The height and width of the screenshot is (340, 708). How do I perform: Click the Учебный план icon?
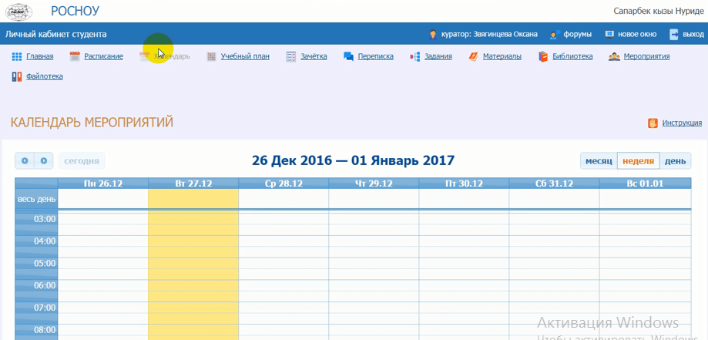(211, 56)
